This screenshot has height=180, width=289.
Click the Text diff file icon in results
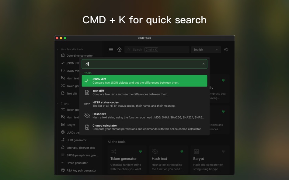click(x=87, y=92)
